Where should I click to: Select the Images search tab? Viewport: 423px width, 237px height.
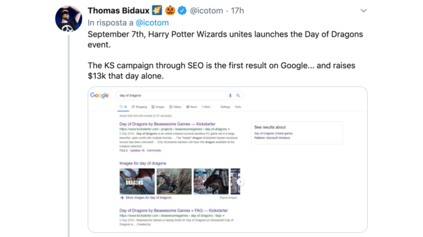pyautogui.click(x=158, y=107)
